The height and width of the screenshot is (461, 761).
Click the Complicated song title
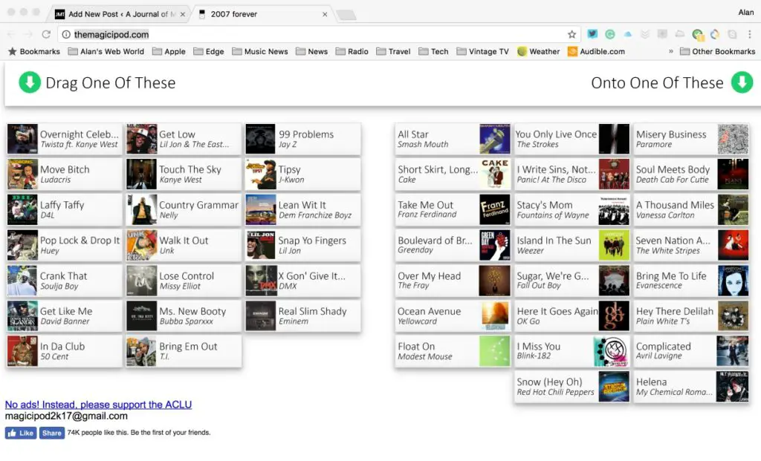[x=663, y=346]
